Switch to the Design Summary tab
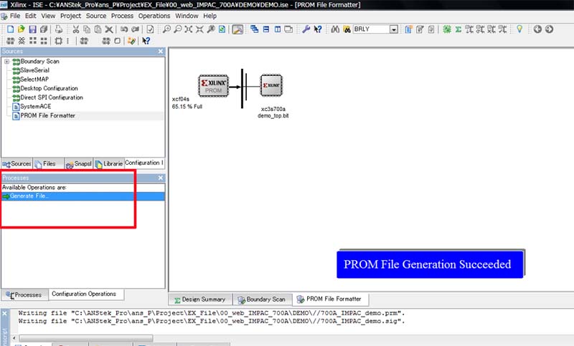Image resolution: width=574 pixels, height=346 pixels. coord(200,299)
